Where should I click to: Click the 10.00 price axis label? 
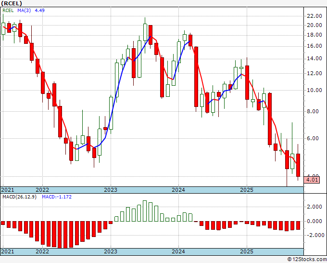[314, 90]
